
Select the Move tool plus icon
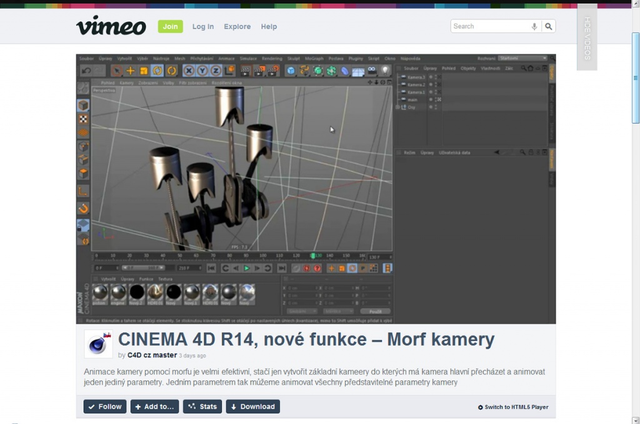tap(130, 71)
